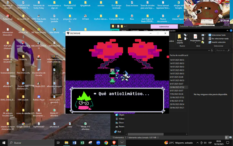The height and width of the screenshot is (146, 233).
Task: Open the Nuevo elemento dropdown in ribbon
Action: [187, 35]
